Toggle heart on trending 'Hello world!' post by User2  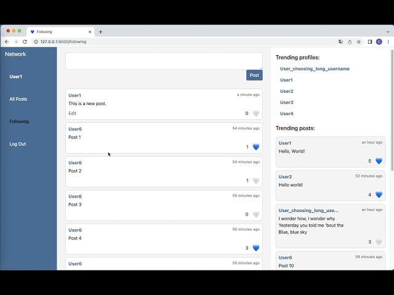(x=379, y=195)
